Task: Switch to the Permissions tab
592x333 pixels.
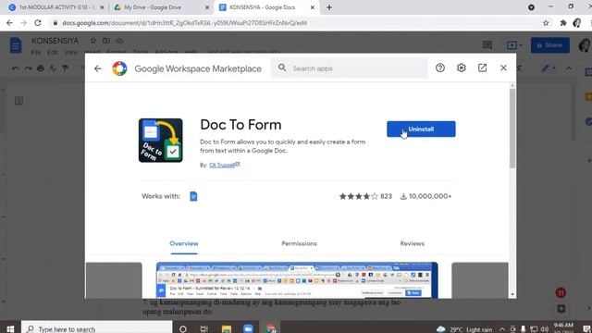Action: click(x=300, y=243)
